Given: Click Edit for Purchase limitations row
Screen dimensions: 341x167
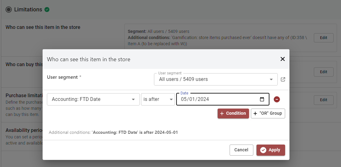Looking at the screenshot, I should click(323, 100).
